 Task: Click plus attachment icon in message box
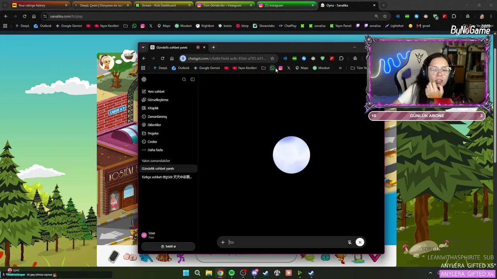(x=223, y=242)
